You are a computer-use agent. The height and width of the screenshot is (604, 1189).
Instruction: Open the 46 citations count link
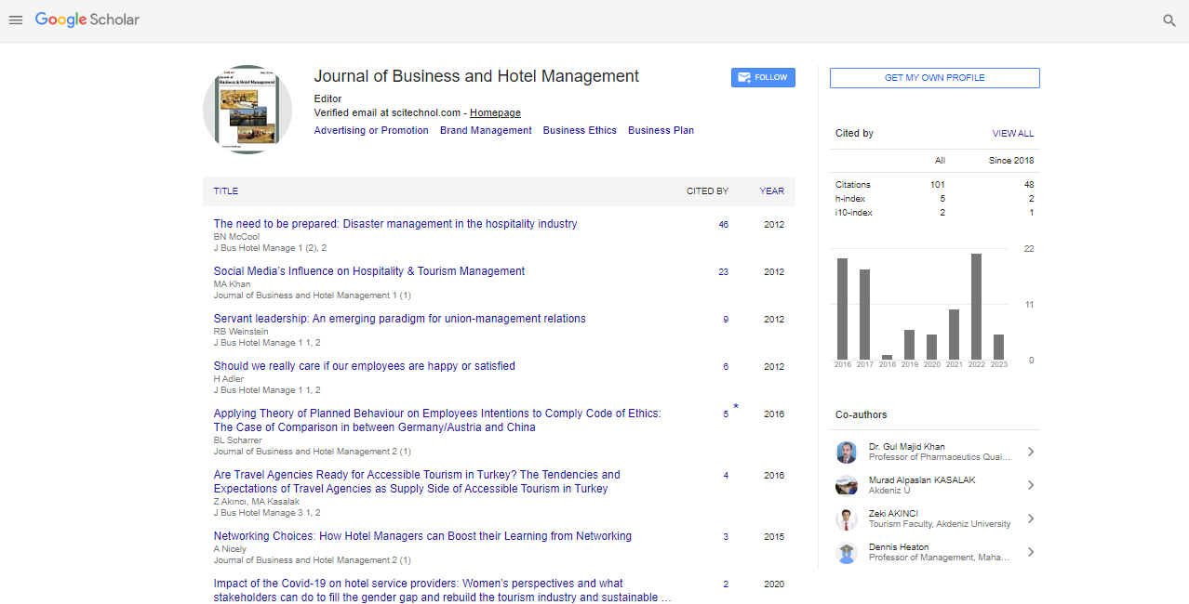click(x=723, y=225)
